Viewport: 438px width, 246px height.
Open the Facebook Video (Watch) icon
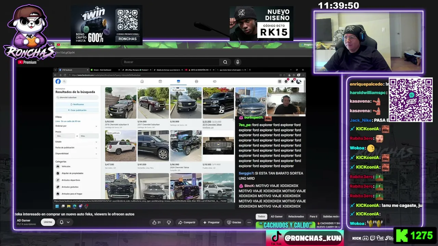(160, 81)
